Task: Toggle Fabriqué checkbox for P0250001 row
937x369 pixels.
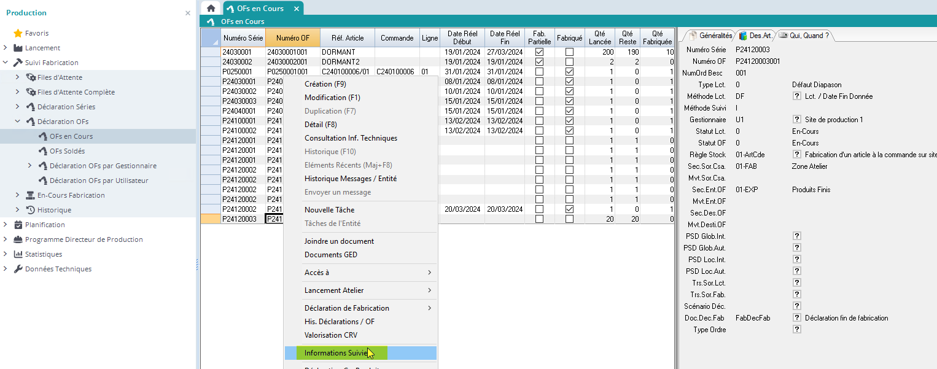Action: pyautogui.click(x=569, y=72)
